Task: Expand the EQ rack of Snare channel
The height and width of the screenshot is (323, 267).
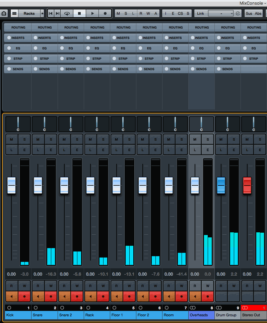Action: tap(45, 48)
